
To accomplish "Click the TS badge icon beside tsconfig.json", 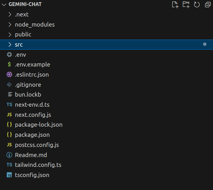I will (x=10, y=175).
